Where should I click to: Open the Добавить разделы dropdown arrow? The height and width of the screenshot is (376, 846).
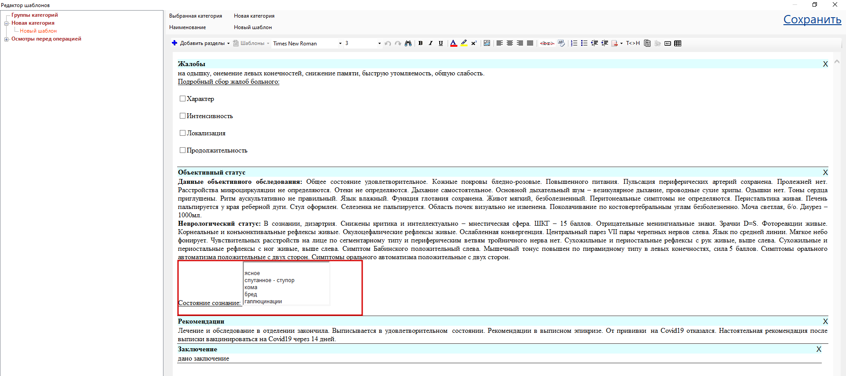(228, 44)
